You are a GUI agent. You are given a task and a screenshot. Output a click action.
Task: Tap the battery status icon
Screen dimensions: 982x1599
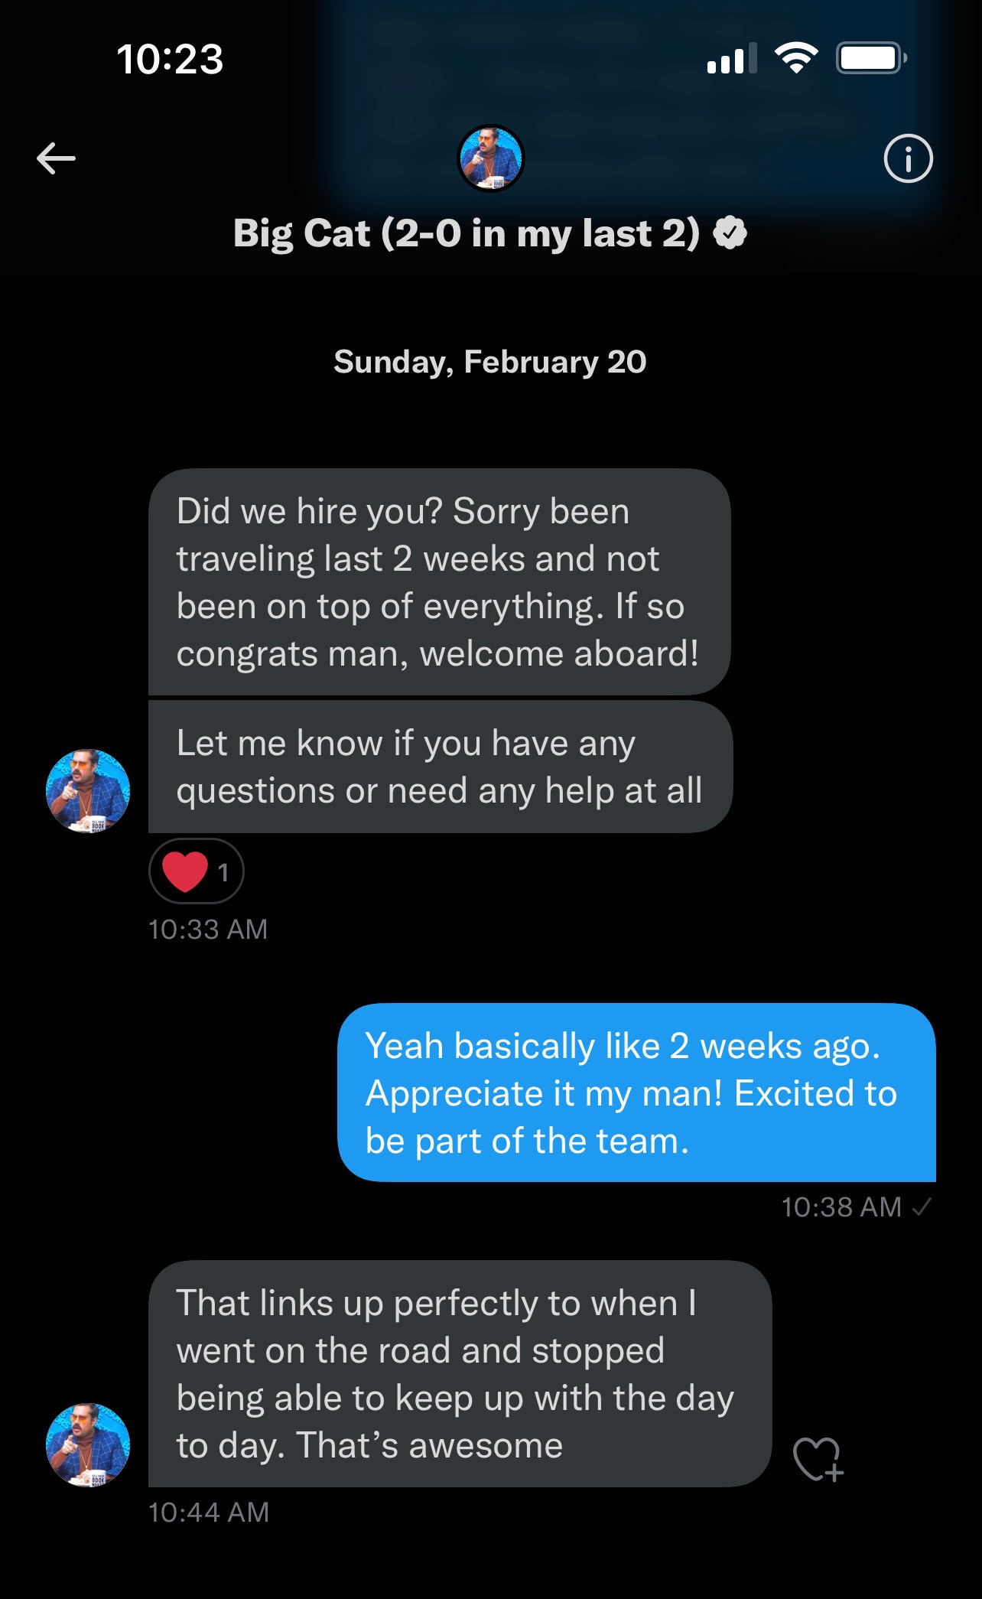tap(871, 58)
